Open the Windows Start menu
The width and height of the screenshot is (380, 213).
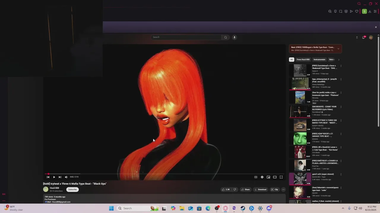(x=111, y=208)
